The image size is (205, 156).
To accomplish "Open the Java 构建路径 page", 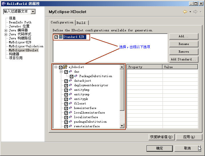I will click(x=20, y=38).
